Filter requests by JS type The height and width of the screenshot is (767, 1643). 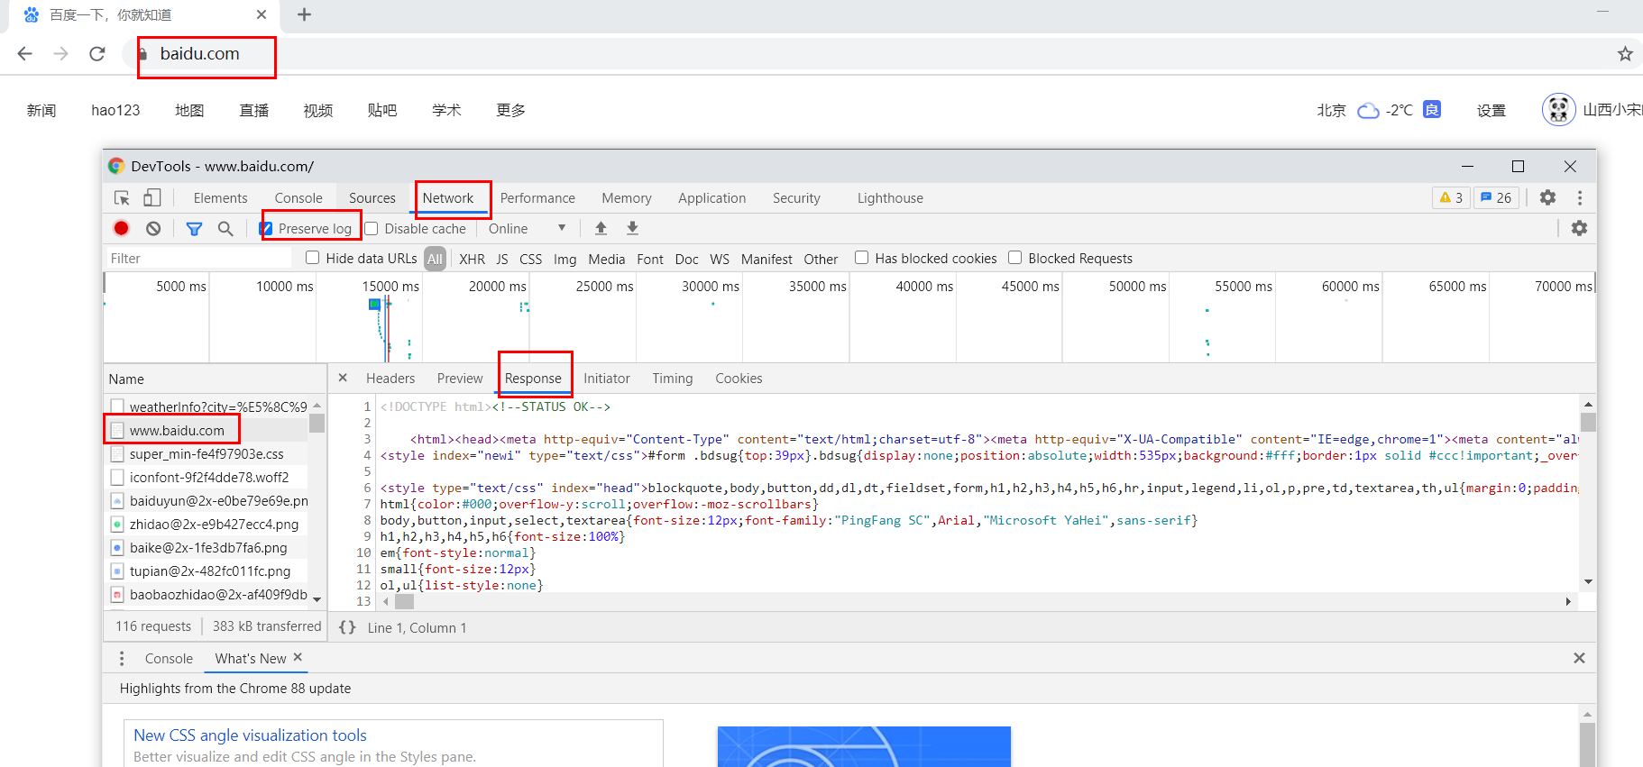[502, 260]
